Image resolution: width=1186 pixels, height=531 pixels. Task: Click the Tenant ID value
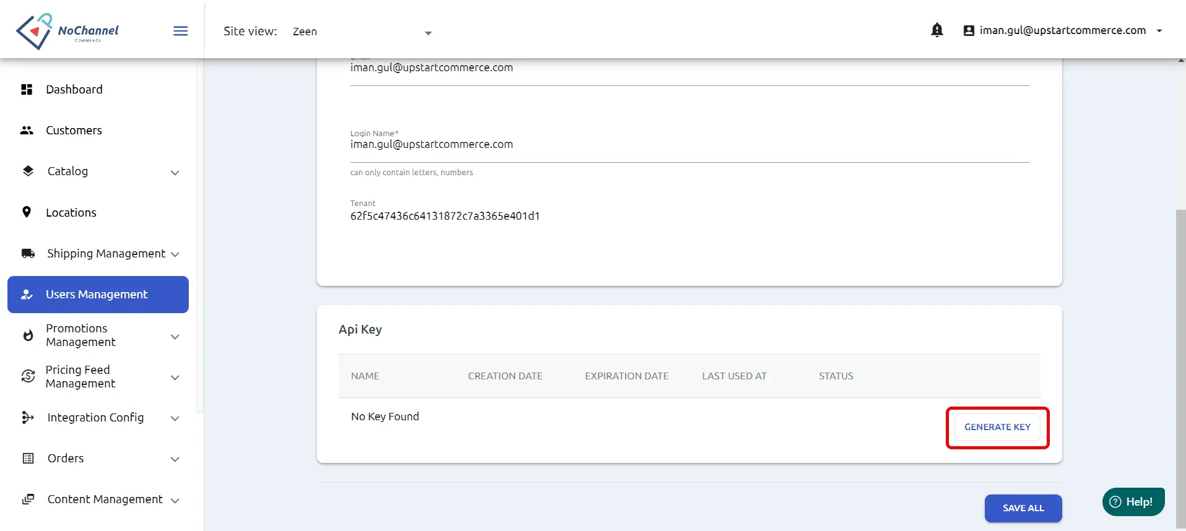[445, 216]
